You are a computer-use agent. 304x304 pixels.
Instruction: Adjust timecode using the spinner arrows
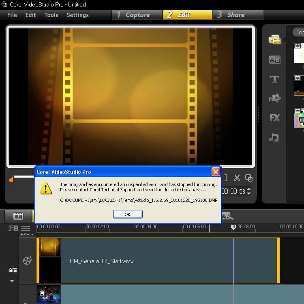point(249,191)
